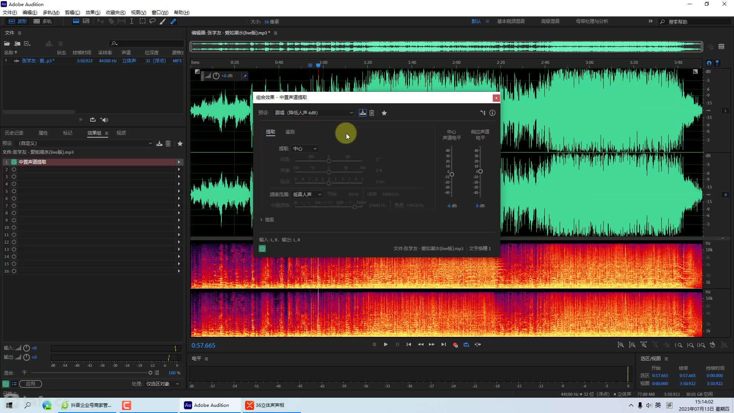Click the red Record button

point(455,345)
